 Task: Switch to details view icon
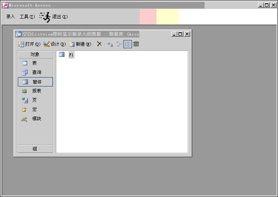(136, 44)
